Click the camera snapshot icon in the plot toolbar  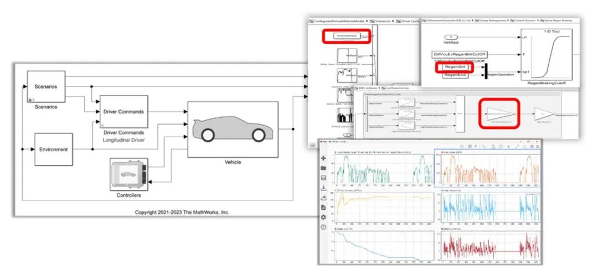click(532, 146)
